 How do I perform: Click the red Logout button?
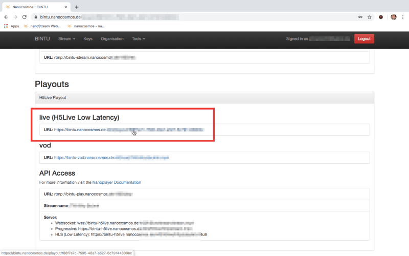364,39
